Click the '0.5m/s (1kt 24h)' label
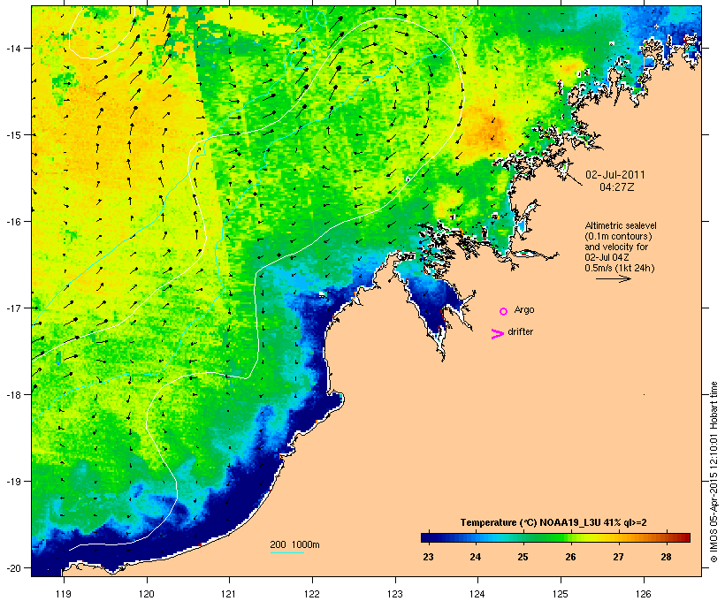The width and height of the screenshot is (725, 601). (620, 268)
